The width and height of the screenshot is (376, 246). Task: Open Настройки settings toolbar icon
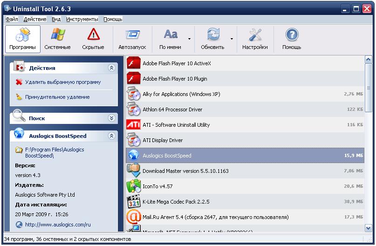pyautogui.click(x=255, y=39)
